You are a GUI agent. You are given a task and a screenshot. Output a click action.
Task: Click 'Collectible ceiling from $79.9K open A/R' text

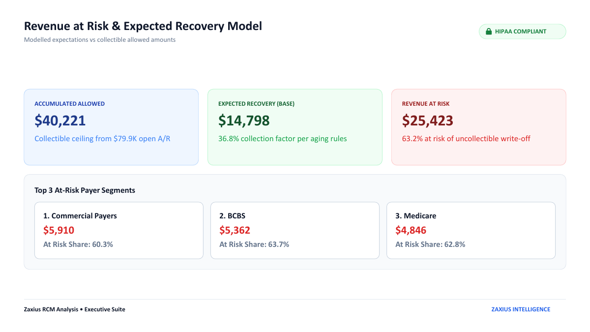click(x=102, y=139)
